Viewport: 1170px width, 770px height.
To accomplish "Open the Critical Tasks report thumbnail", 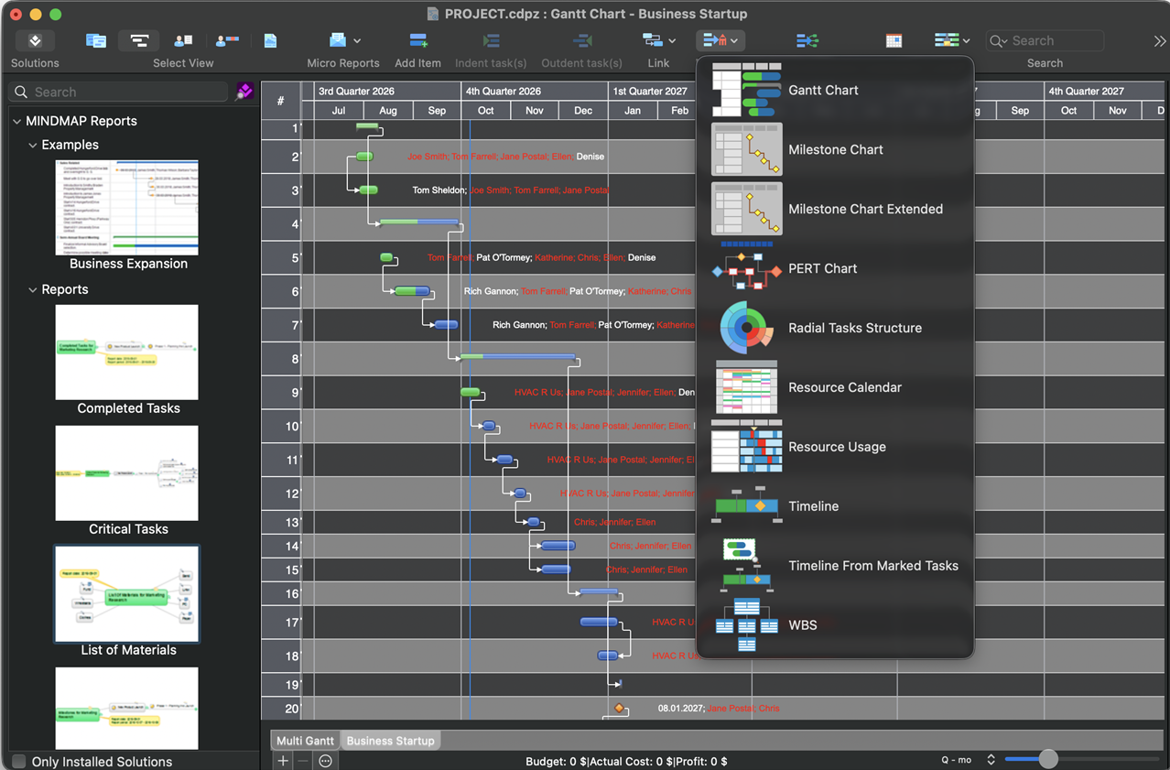I will point(127,473).
